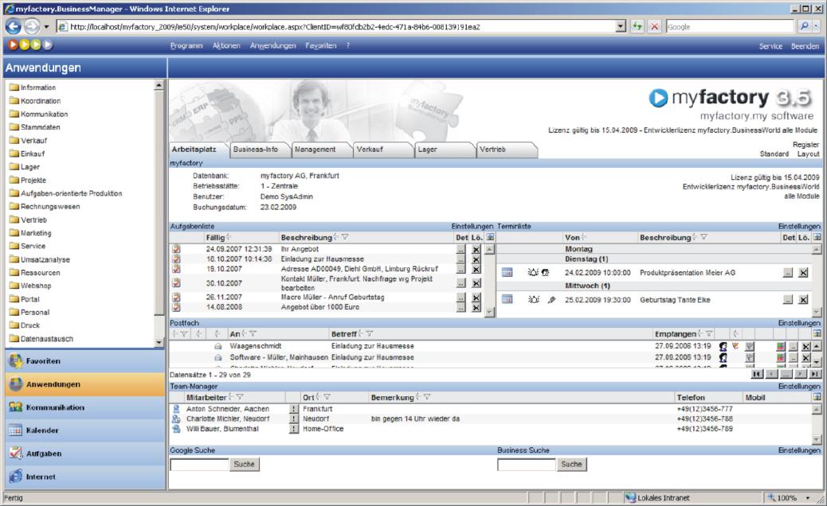Open filter on Postfach Empfangen column
827x506 pixels.
coord(709,334)
